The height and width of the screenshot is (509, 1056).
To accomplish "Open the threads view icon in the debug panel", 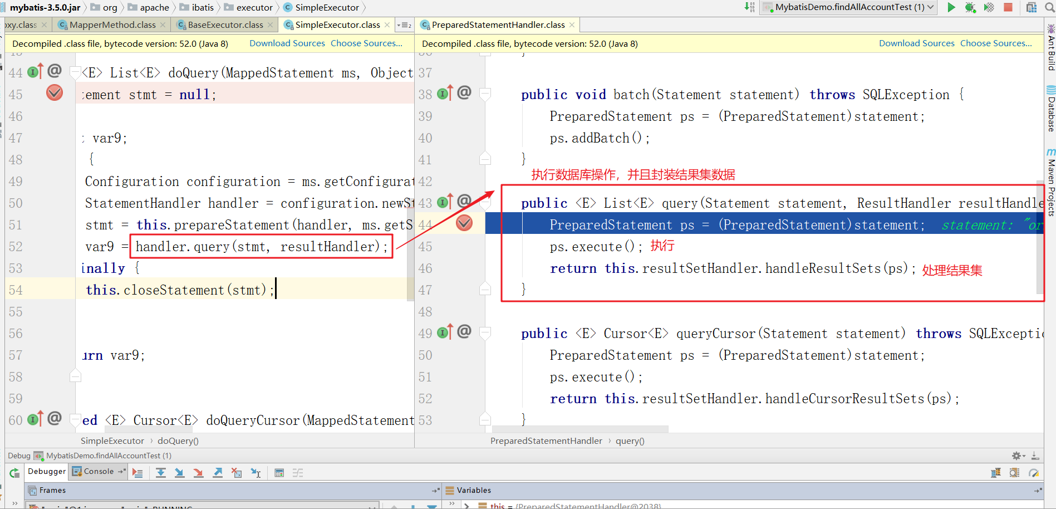I will click(x=996, y=473).
